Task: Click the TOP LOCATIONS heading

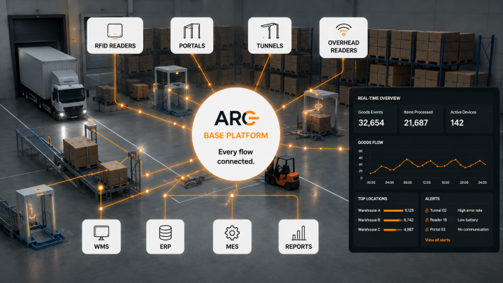Action: click(x=372, y=198)
